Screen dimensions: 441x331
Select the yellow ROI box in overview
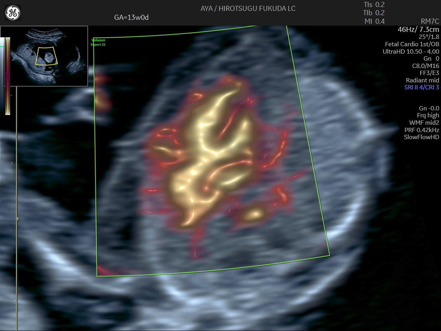click(x=47, y=56)
